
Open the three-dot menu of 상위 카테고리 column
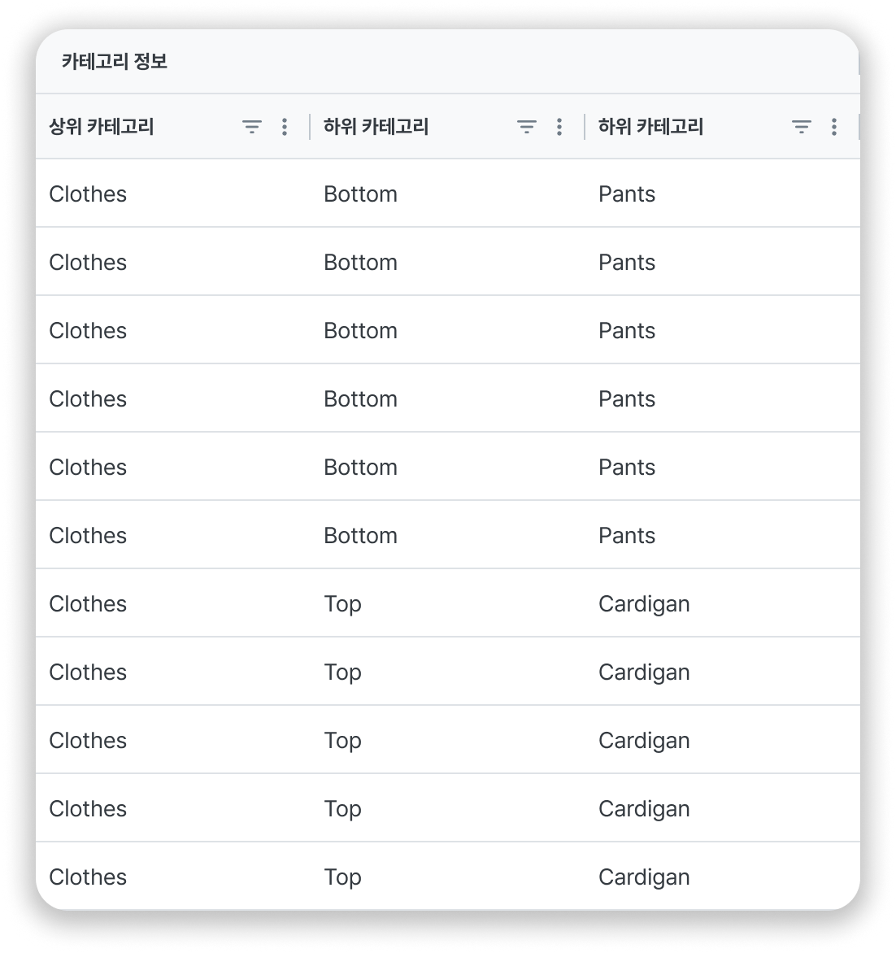pyautogui.click(x=285, y=126)
